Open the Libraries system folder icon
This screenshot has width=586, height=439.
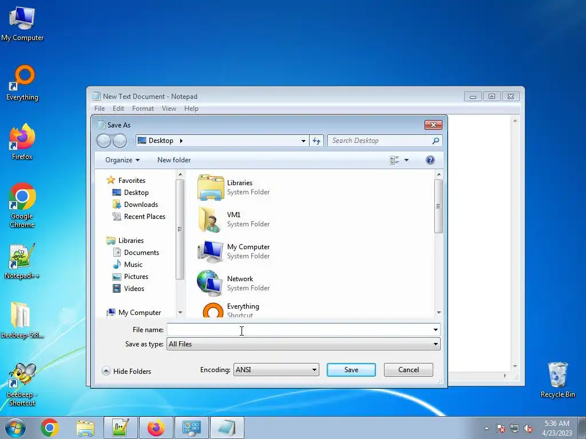pyautogui.click(x=211, y=187)
